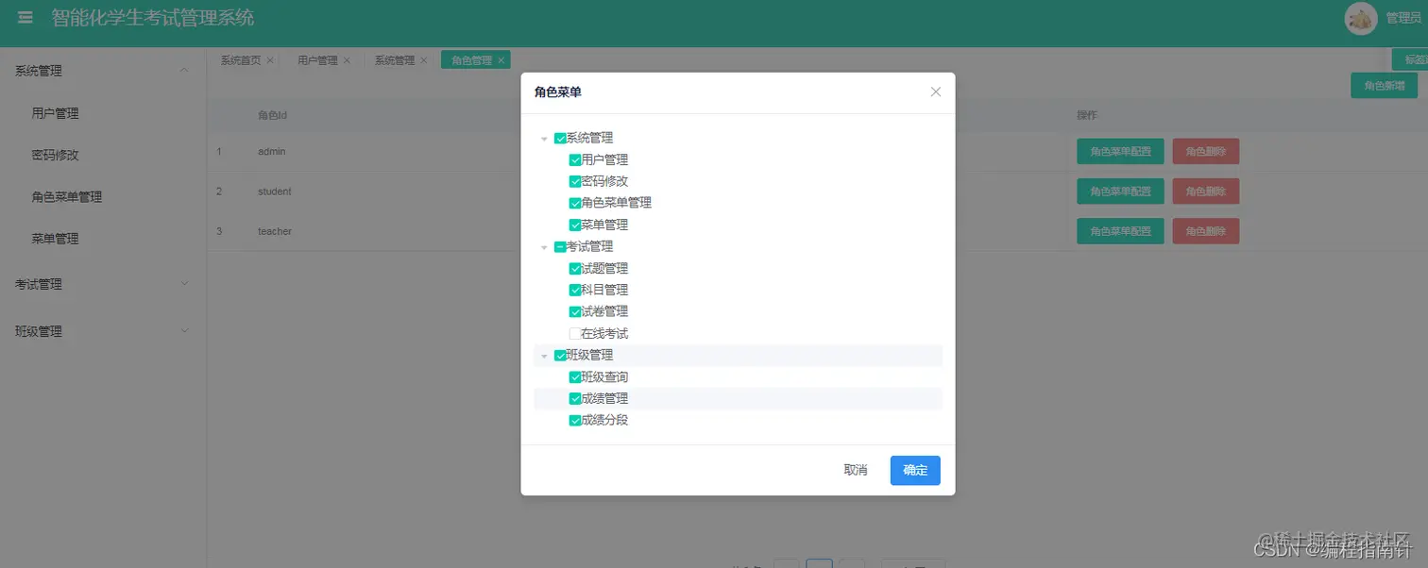
Task: Uncheck the 试卷管理 checkbox
Action: pyautogui.click(x=575, y=311)
